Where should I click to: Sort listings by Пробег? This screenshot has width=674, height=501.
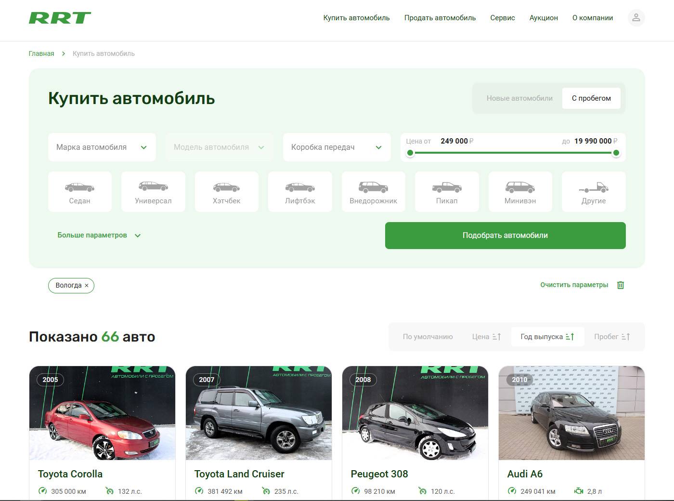click(612, 337)
